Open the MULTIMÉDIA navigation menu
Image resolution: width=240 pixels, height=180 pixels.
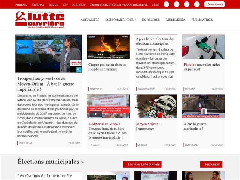pos(175,19)
